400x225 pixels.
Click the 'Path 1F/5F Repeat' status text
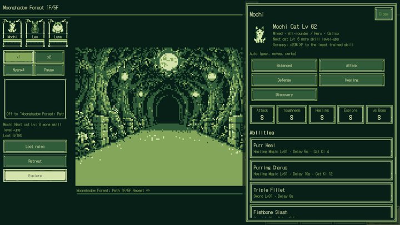(113, 191)
